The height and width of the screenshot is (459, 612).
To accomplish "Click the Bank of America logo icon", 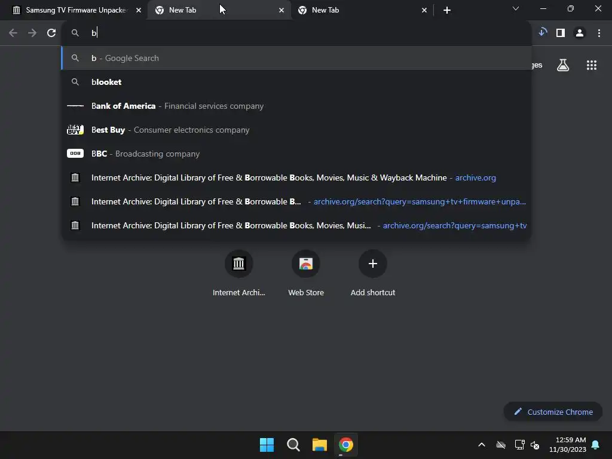I will (75, 106).
